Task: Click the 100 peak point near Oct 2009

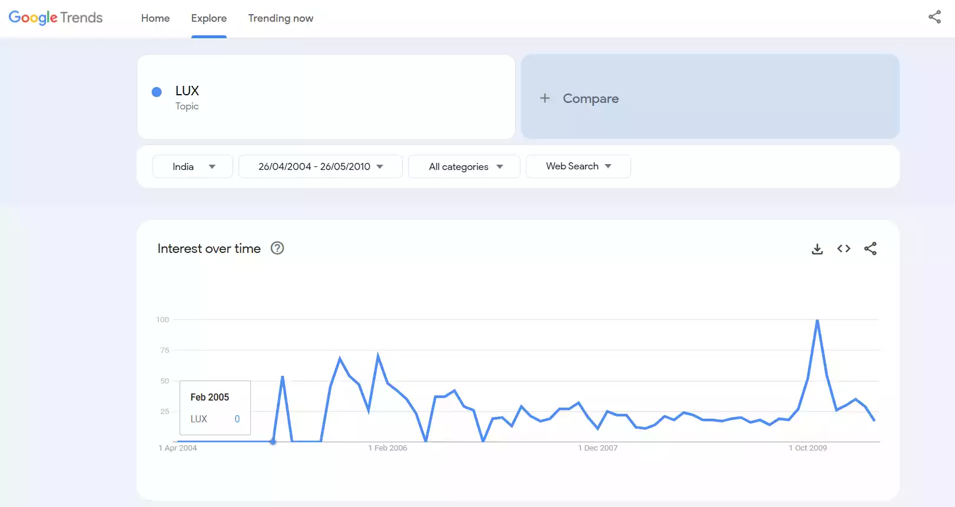Action: point(817,320)
